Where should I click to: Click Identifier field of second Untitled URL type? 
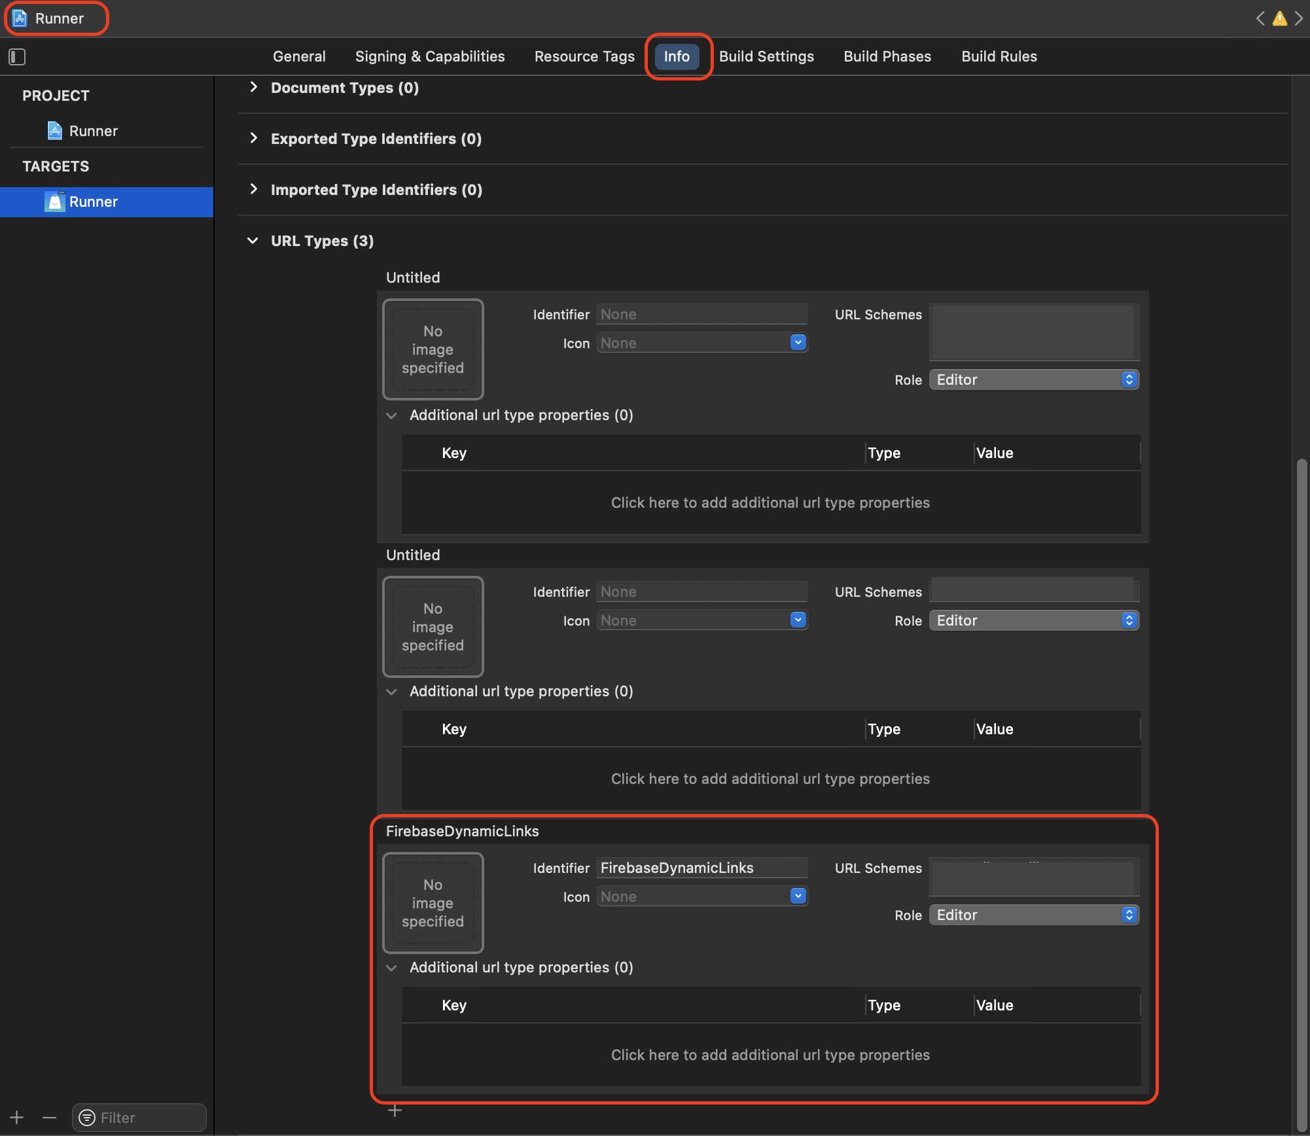coord(702,592)
